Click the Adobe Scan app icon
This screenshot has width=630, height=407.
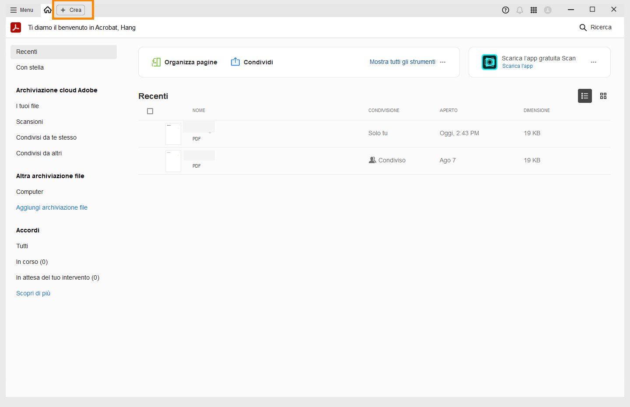(x=490, y=62)
